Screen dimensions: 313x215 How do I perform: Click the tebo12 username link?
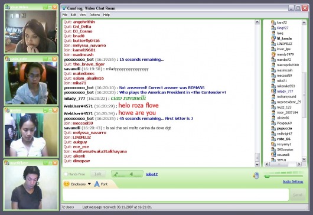click(152, 174)
